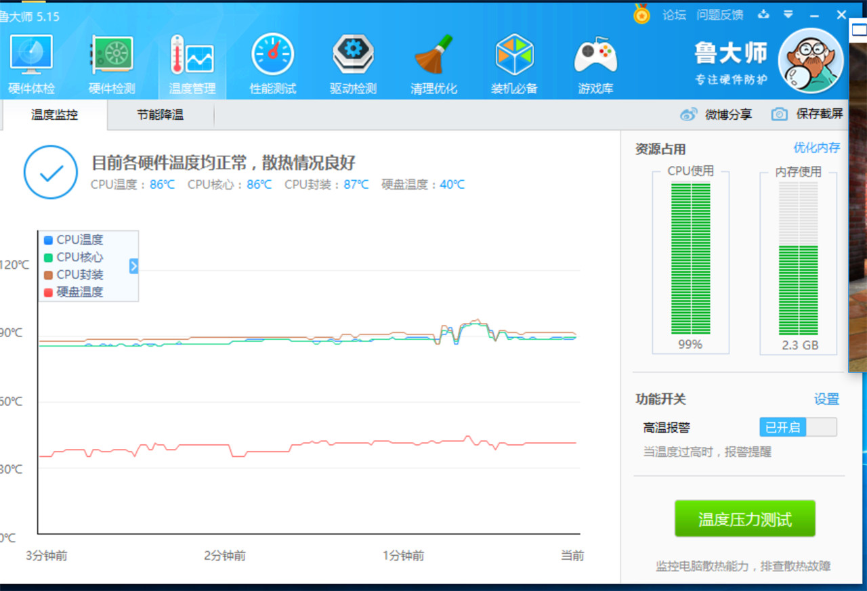
Task: Click the 2.3 GB memory value
Action: 800,345
